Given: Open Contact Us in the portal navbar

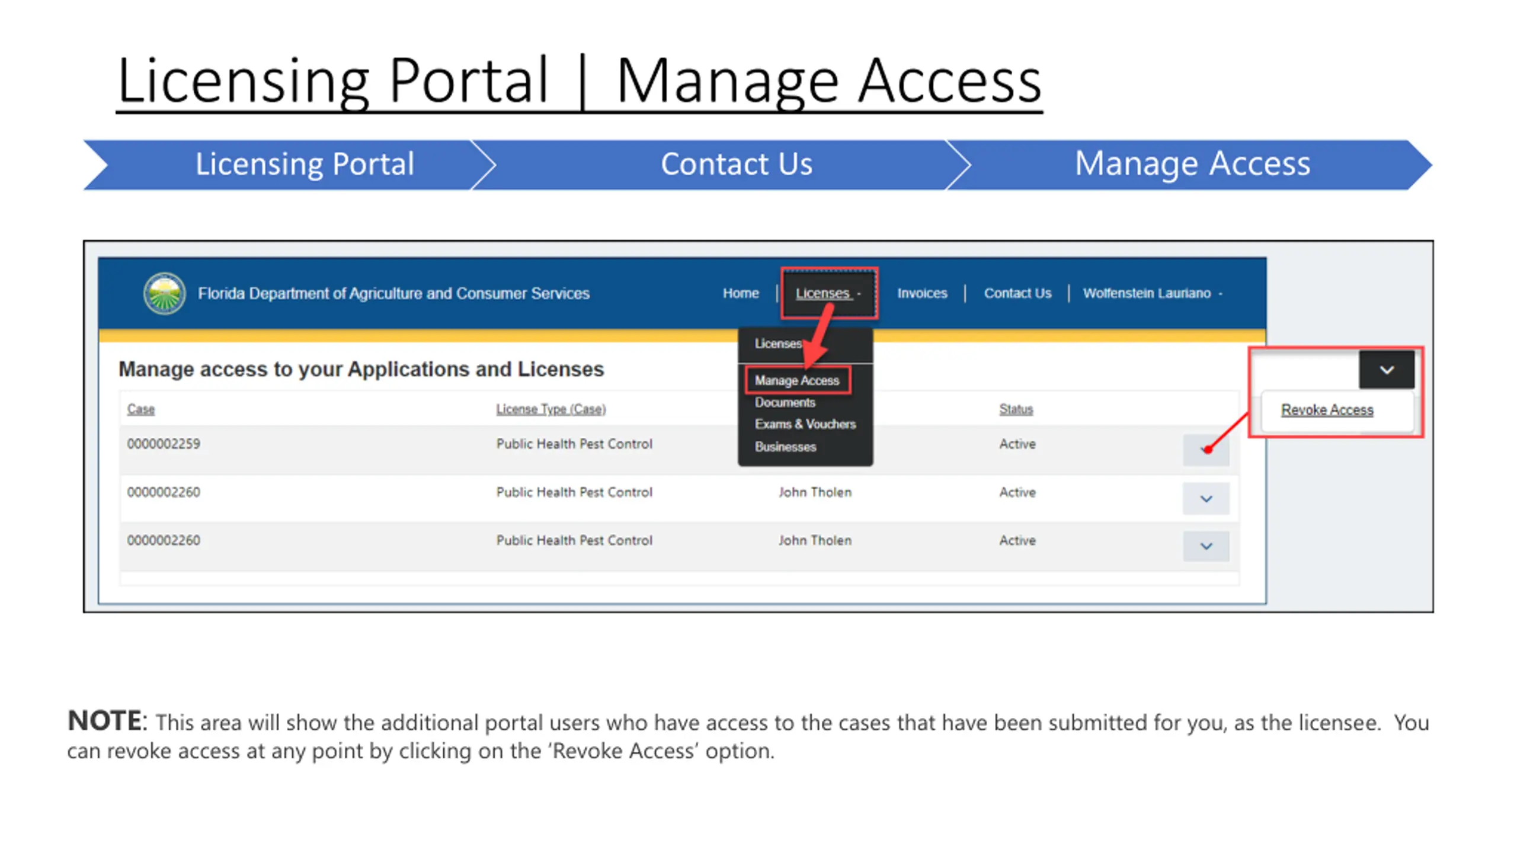Looking at the screenshot, I should [x=1017, y=293].
